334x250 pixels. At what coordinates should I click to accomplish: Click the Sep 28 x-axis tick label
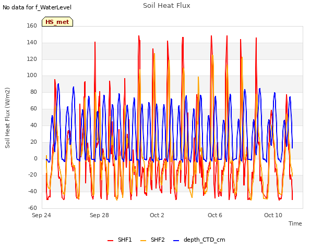pyautogui.click(x=99, y=215)
